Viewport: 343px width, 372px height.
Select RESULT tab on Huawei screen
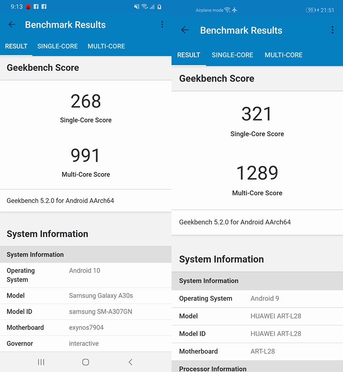189,55
